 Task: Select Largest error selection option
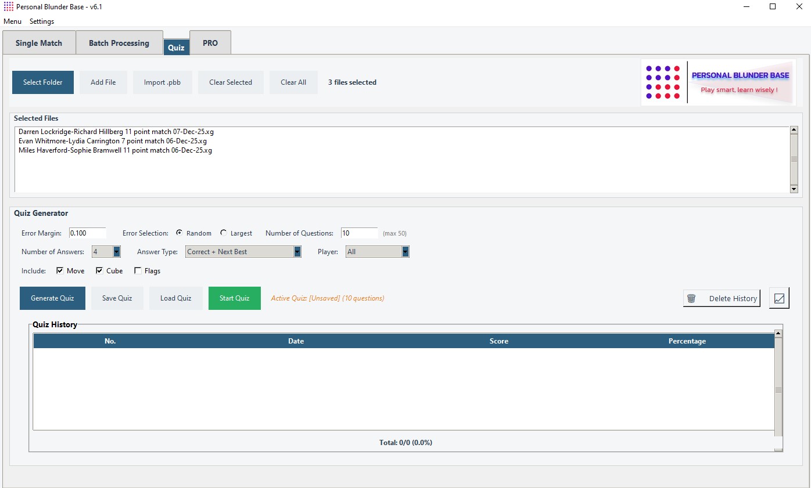(x=224, y=233)
